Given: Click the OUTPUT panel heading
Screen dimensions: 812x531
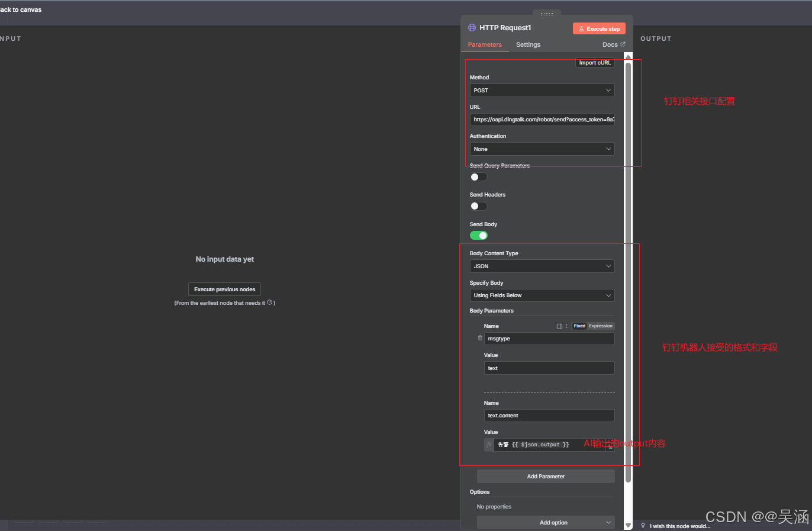Looking at the screenshot, I should 656,38.
